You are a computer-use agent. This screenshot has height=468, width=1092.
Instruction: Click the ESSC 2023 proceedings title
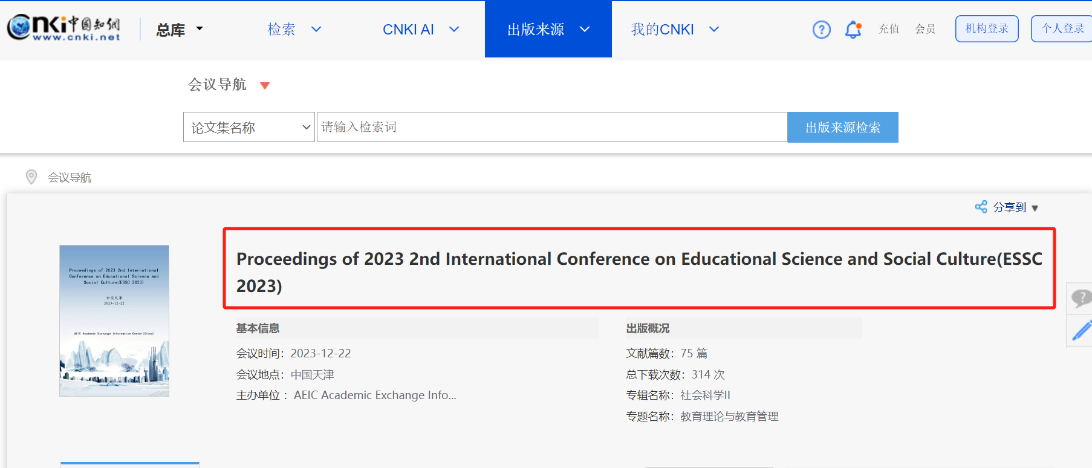click(639, 272)
